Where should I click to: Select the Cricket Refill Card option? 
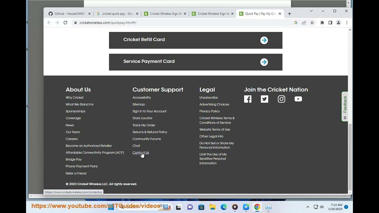[196, 40]
